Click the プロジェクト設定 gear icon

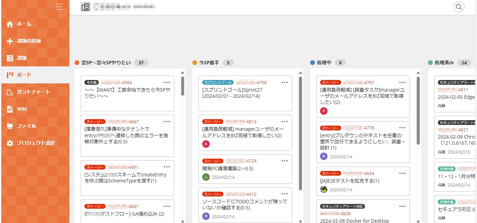[10, 143]
